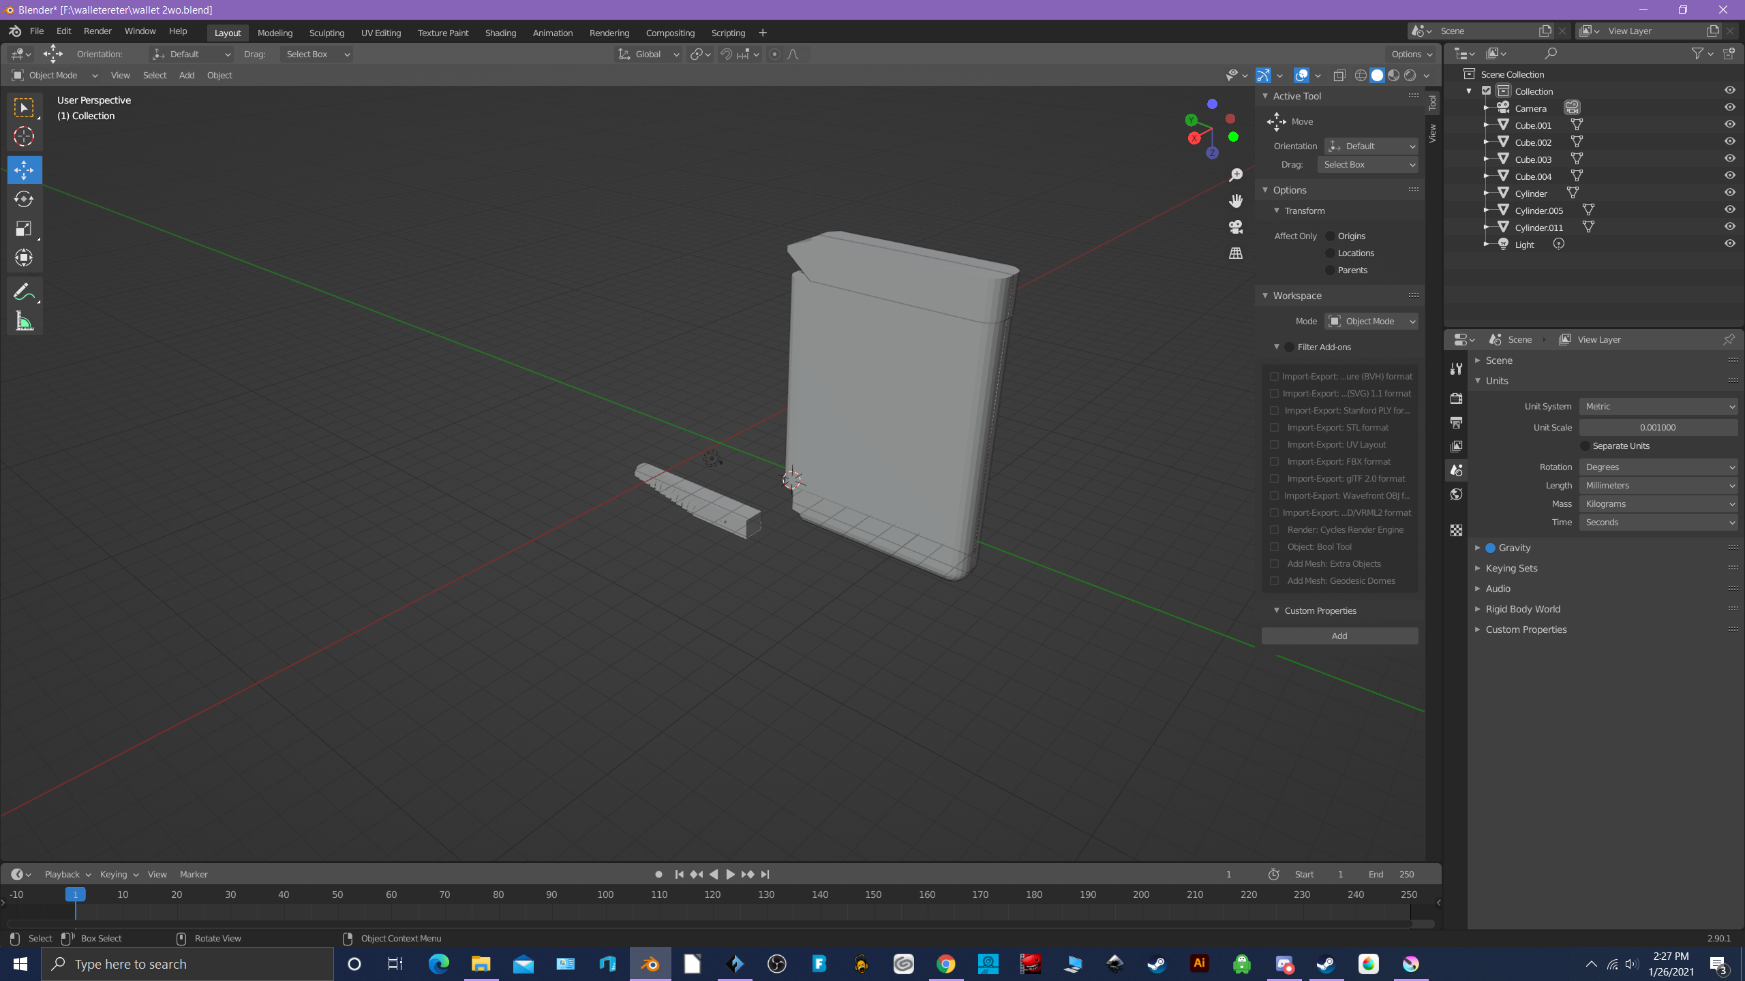The width and height of the screenshot is (1745, 981).
Task: Switch to wireframe viewport shading
Action: (x=1361, y=75)
